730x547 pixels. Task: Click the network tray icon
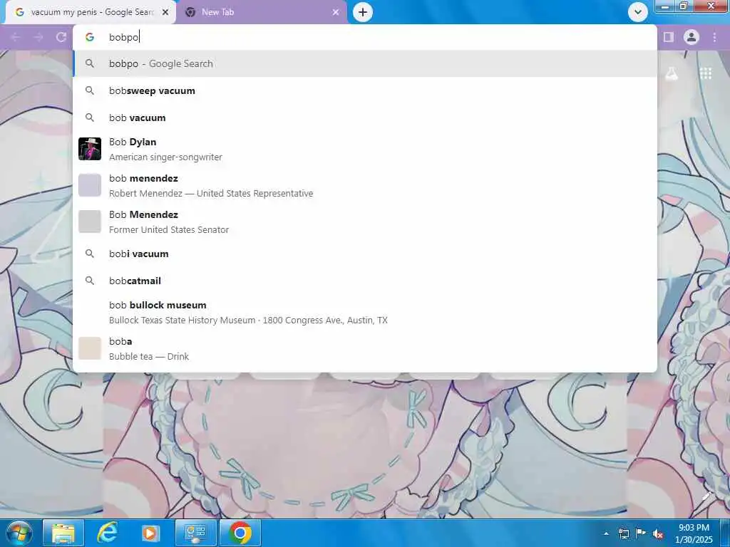(x=623, y=533)
